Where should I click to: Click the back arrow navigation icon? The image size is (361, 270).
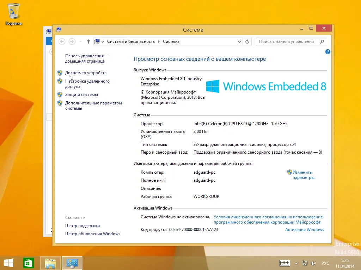click(x=62, y=41)
